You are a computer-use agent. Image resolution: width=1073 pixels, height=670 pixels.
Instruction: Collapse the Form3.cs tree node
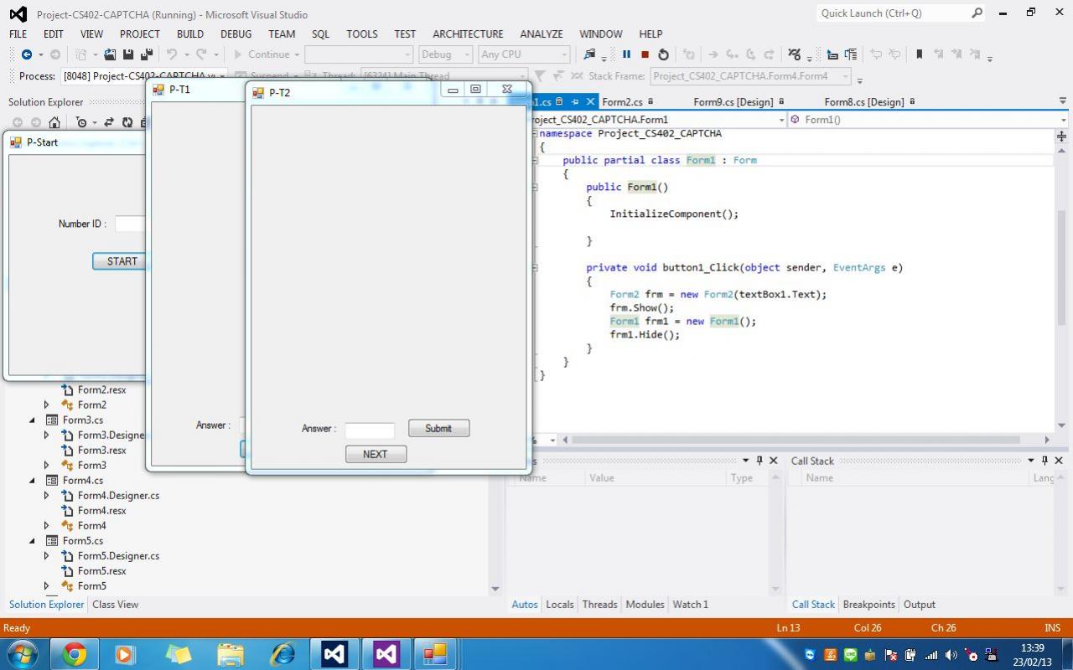pos(33,420)
